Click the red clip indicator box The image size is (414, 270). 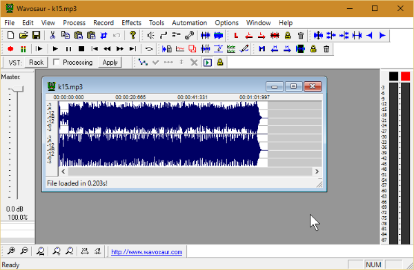pos(405,76)
